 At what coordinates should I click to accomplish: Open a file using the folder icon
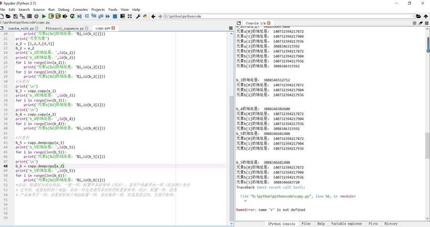pos(8,16)
